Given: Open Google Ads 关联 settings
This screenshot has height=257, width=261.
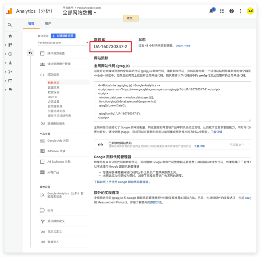Looking at the screenshot, I should point(58,141).
